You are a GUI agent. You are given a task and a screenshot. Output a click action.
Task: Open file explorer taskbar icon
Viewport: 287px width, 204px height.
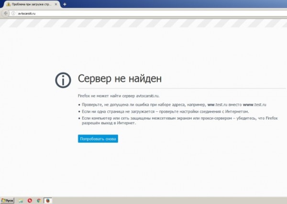[x=21, y=201]
